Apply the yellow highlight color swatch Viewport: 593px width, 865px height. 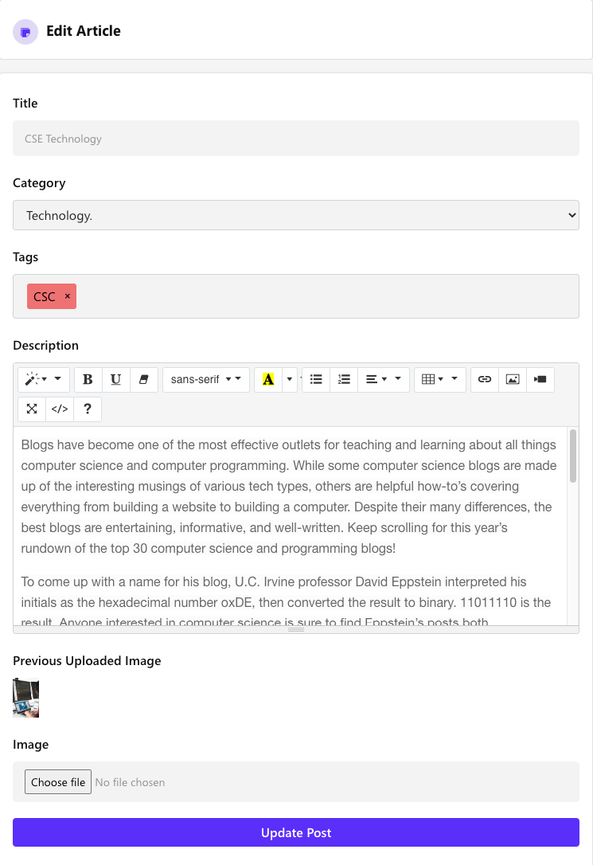tap(268, 379)
